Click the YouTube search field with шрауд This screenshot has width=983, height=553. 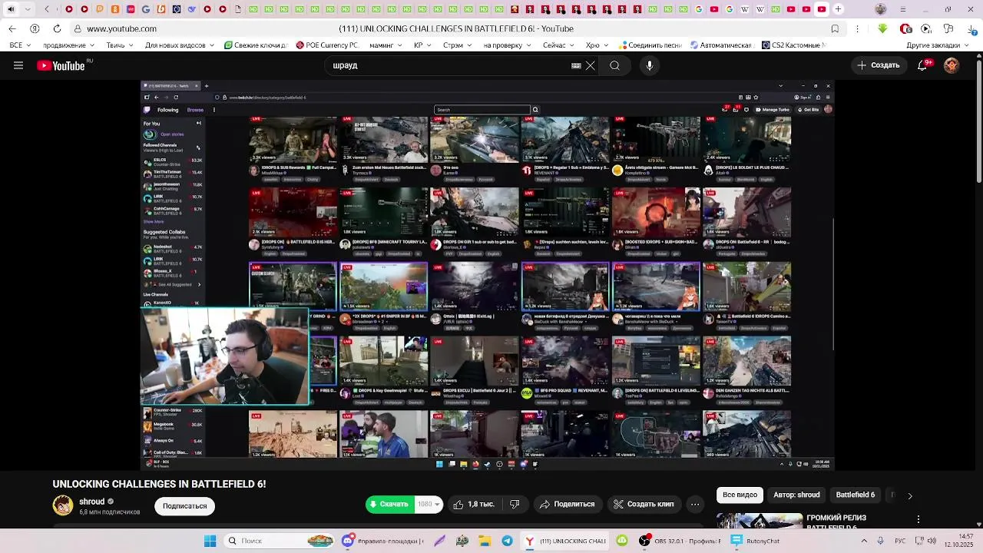click(x=449, y=65)
